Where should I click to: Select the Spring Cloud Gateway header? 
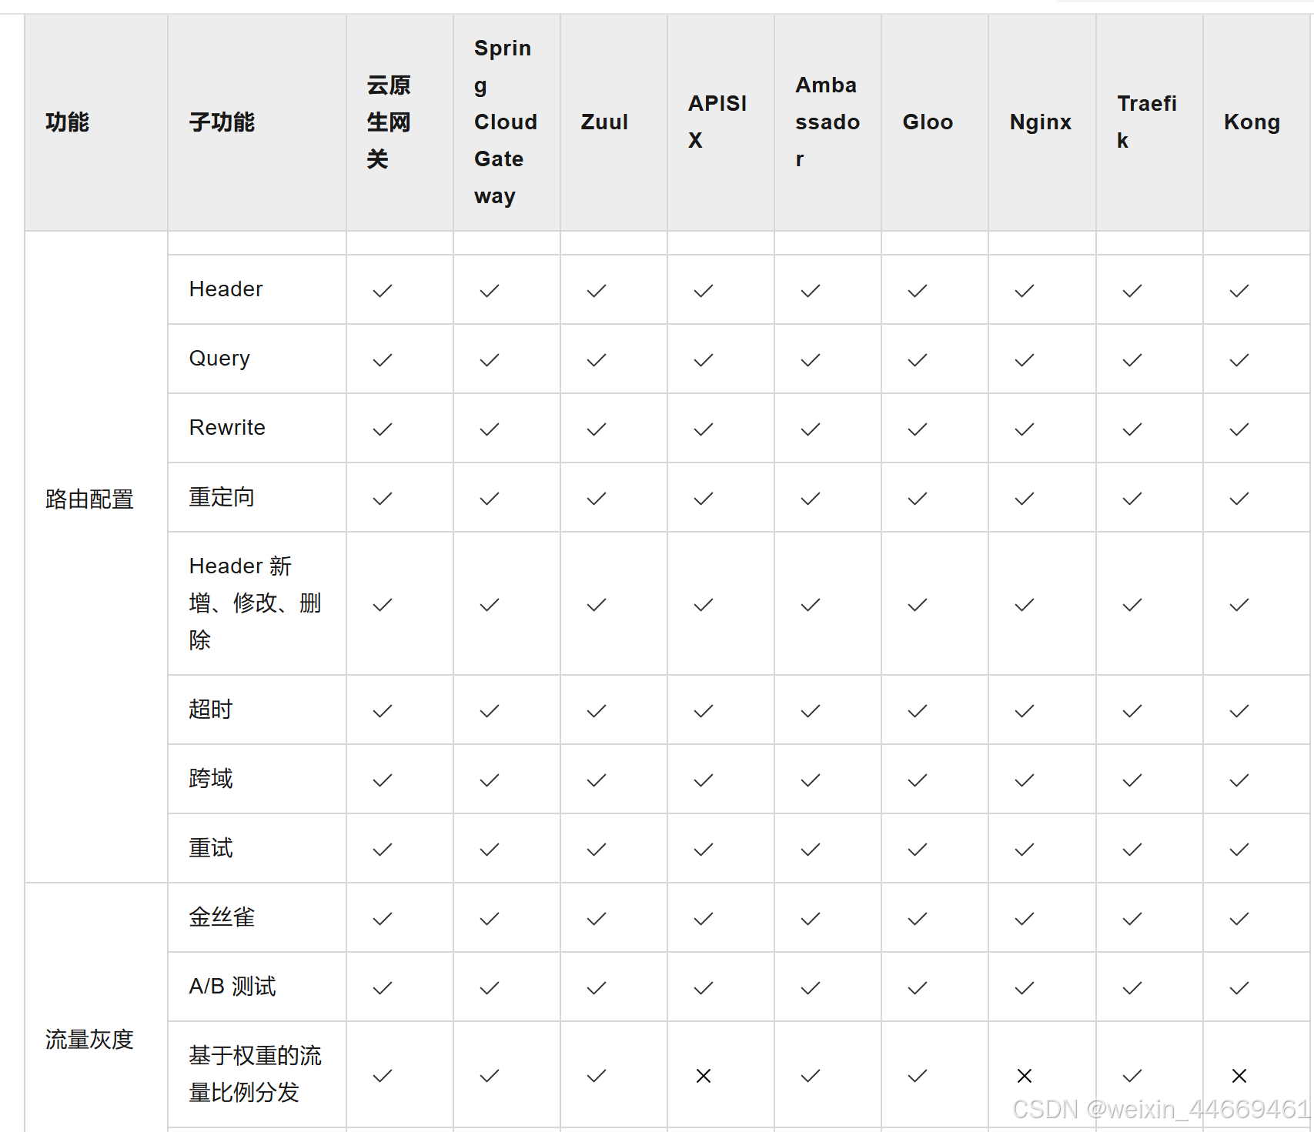[506, 122]
